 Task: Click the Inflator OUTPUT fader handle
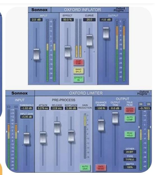click(106, 33)
